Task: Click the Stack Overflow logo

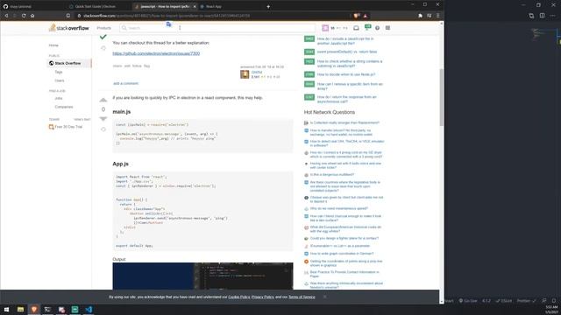Action: click(68, 28)
